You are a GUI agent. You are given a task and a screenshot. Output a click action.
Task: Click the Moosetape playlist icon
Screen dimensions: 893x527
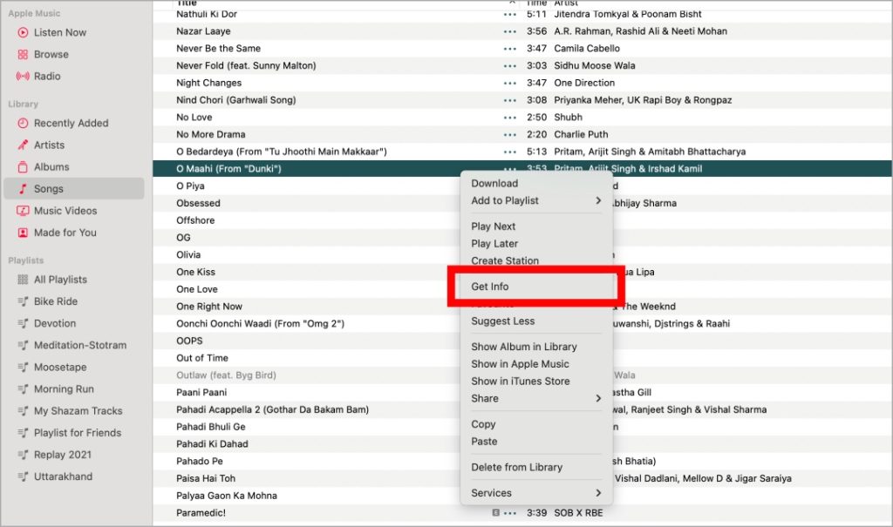click(23, 367)
